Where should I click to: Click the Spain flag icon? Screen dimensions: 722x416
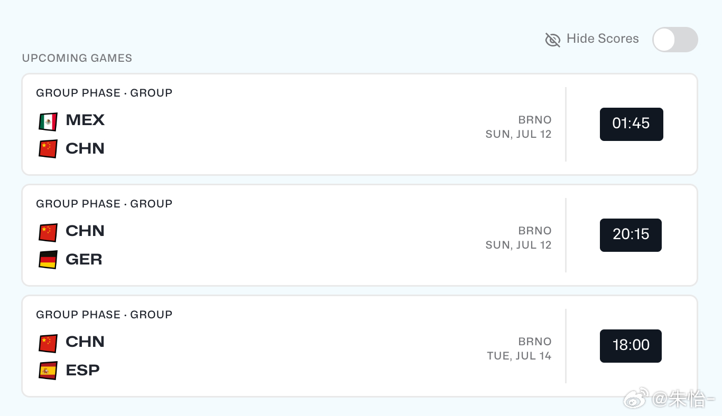coord(48,371)
